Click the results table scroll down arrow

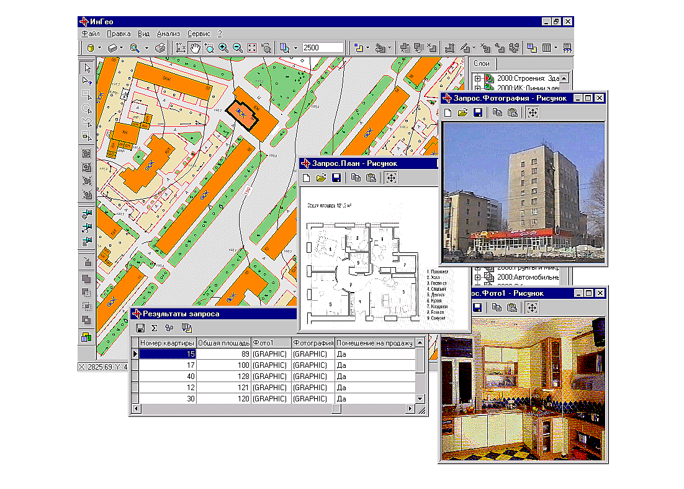tap(420, 399)
